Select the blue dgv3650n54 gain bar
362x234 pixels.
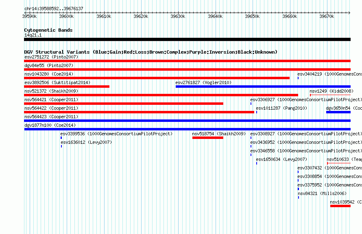click(x=338, y=112)
